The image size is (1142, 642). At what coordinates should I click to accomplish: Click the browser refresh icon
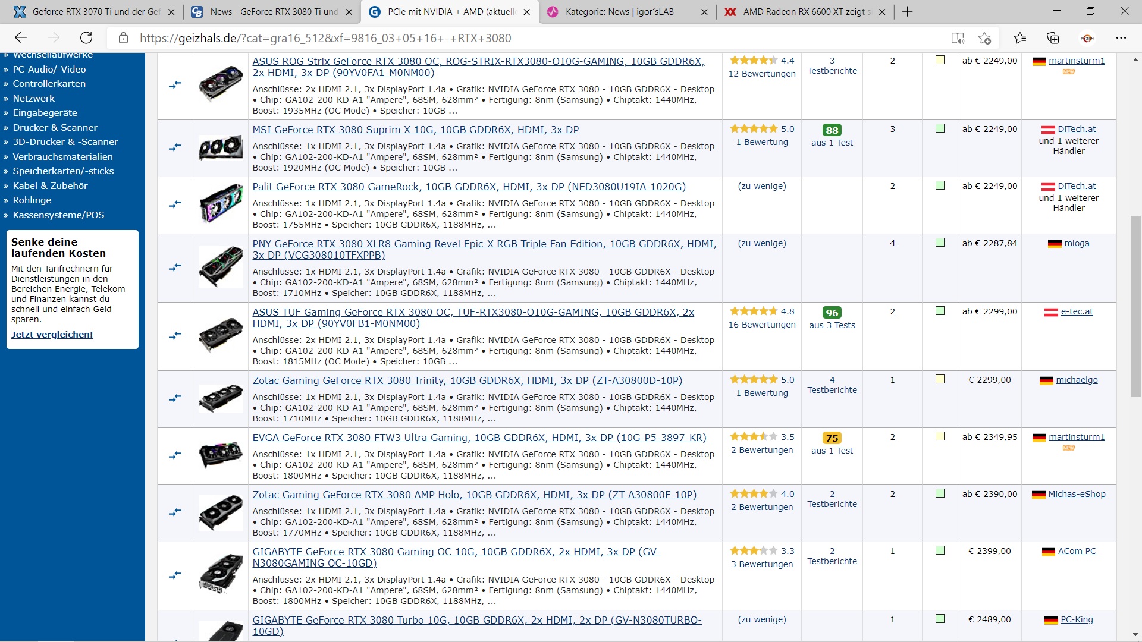[86, 38]
